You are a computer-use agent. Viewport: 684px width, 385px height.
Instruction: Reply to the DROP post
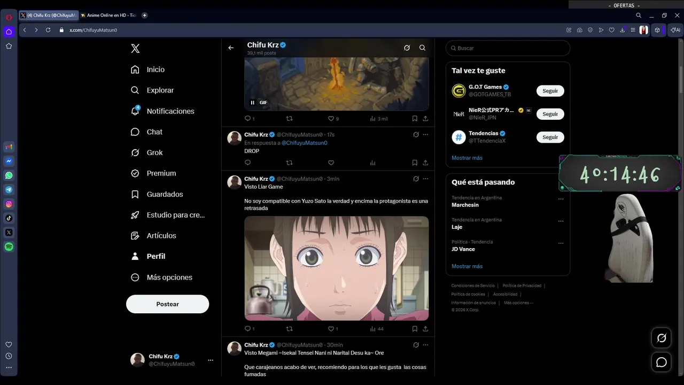[x=247, y=163]
